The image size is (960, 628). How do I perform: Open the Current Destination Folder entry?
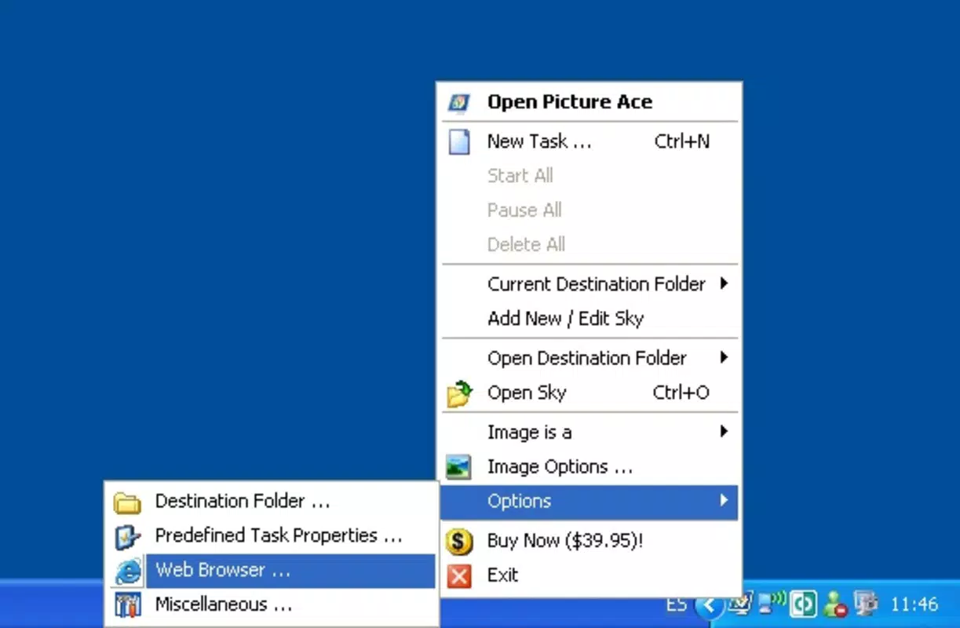[590, 284]
